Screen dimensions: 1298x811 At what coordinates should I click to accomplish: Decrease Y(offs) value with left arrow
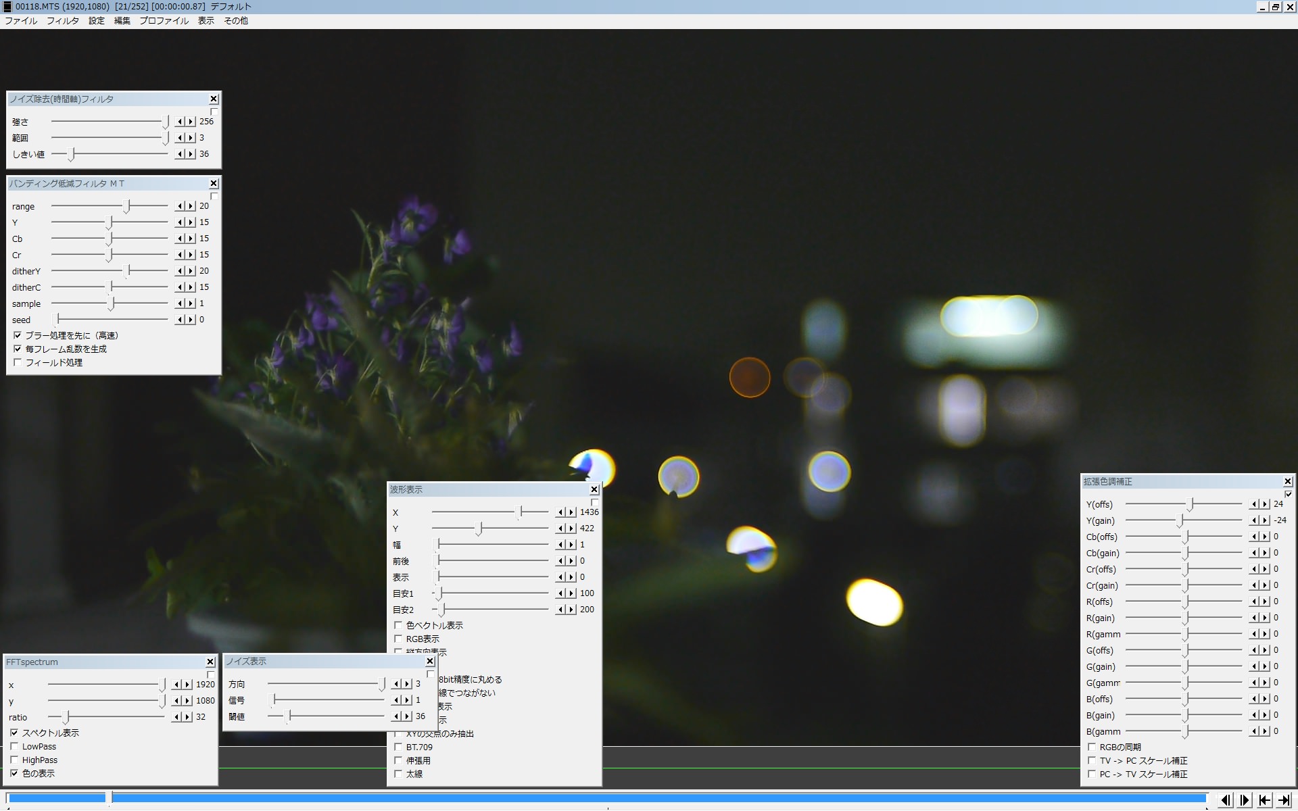point(1255,504)
